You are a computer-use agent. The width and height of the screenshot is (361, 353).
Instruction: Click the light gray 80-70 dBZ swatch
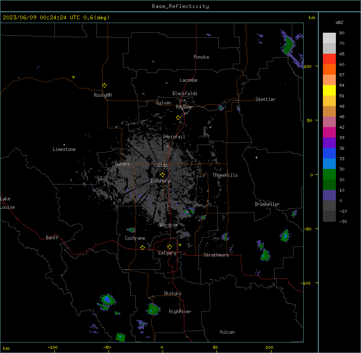click(x=329, y=38)
